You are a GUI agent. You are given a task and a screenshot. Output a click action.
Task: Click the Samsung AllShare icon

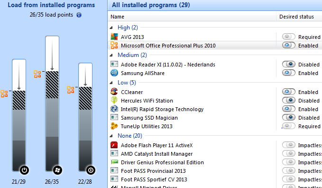pos(114,73)
